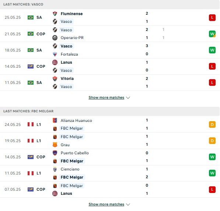Viewport: 220px width, 211px height.
Task: Click the orange D badge for Grau match
Action: click(212, 141)
